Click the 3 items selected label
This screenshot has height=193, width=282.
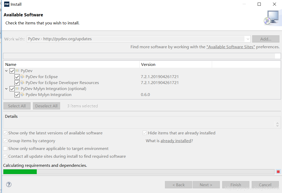83,106
